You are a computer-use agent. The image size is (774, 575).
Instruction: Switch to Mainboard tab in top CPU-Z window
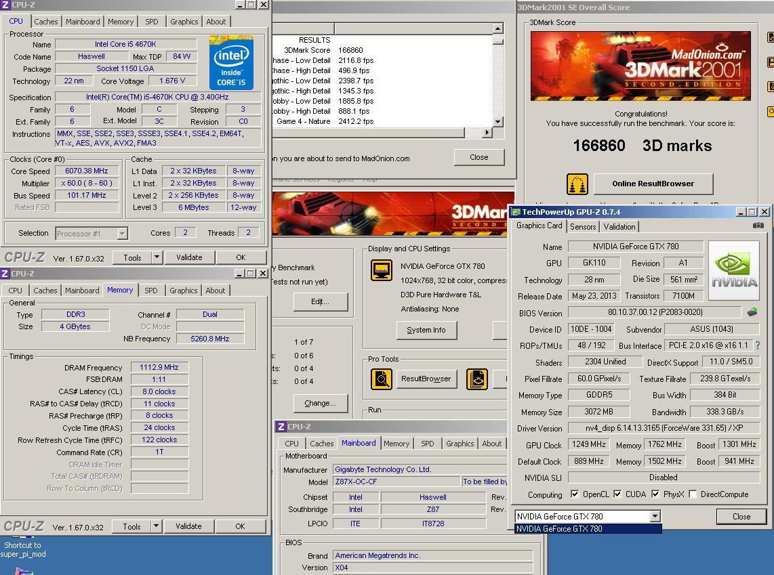[83, 22]
